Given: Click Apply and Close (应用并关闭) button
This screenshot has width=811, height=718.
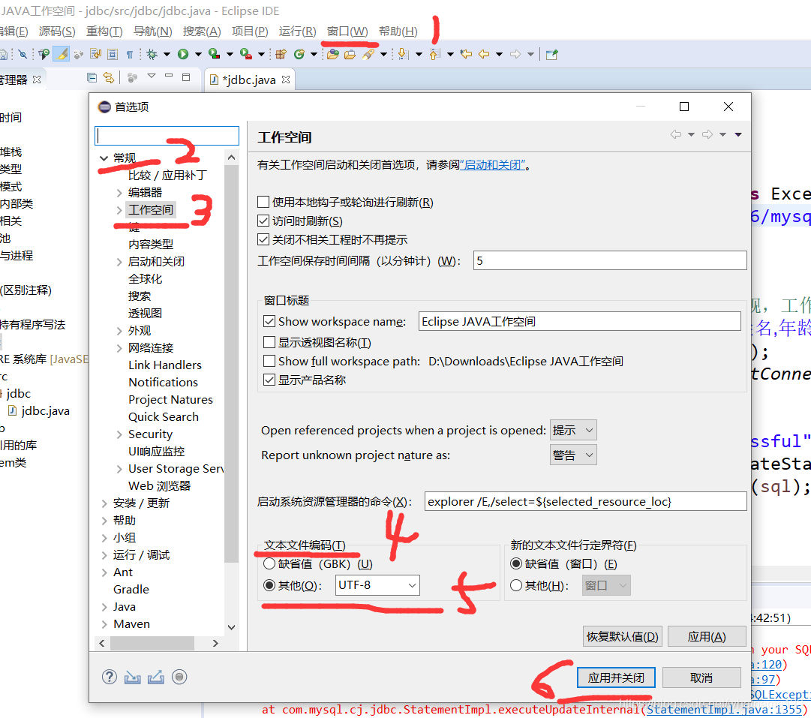Looking at the screenshot, I should [616, 677].
